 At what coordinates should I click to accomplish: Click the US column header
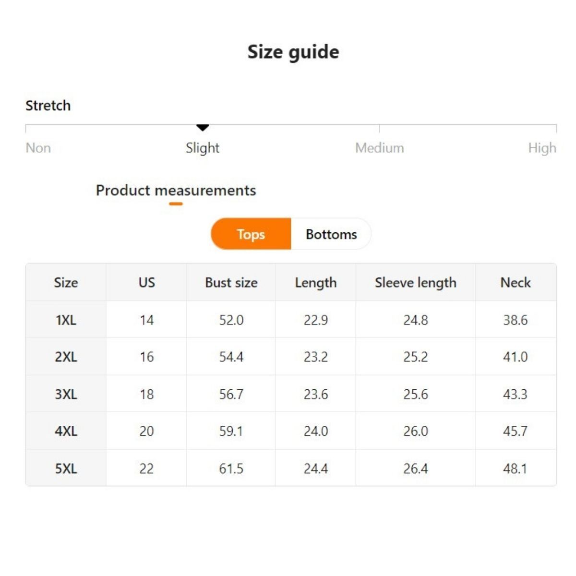(146, 283)
